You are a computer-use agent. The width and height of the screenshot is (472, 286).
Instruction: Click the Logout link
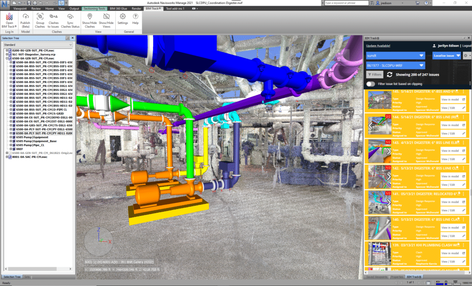click(x=466, y=46)
